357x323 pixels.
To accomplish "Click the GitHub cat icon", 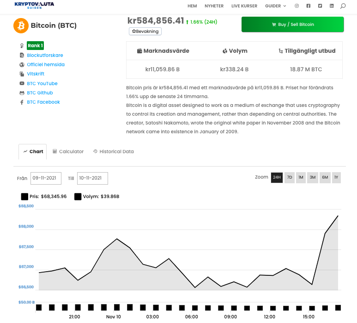I will [x=22, y=93].
